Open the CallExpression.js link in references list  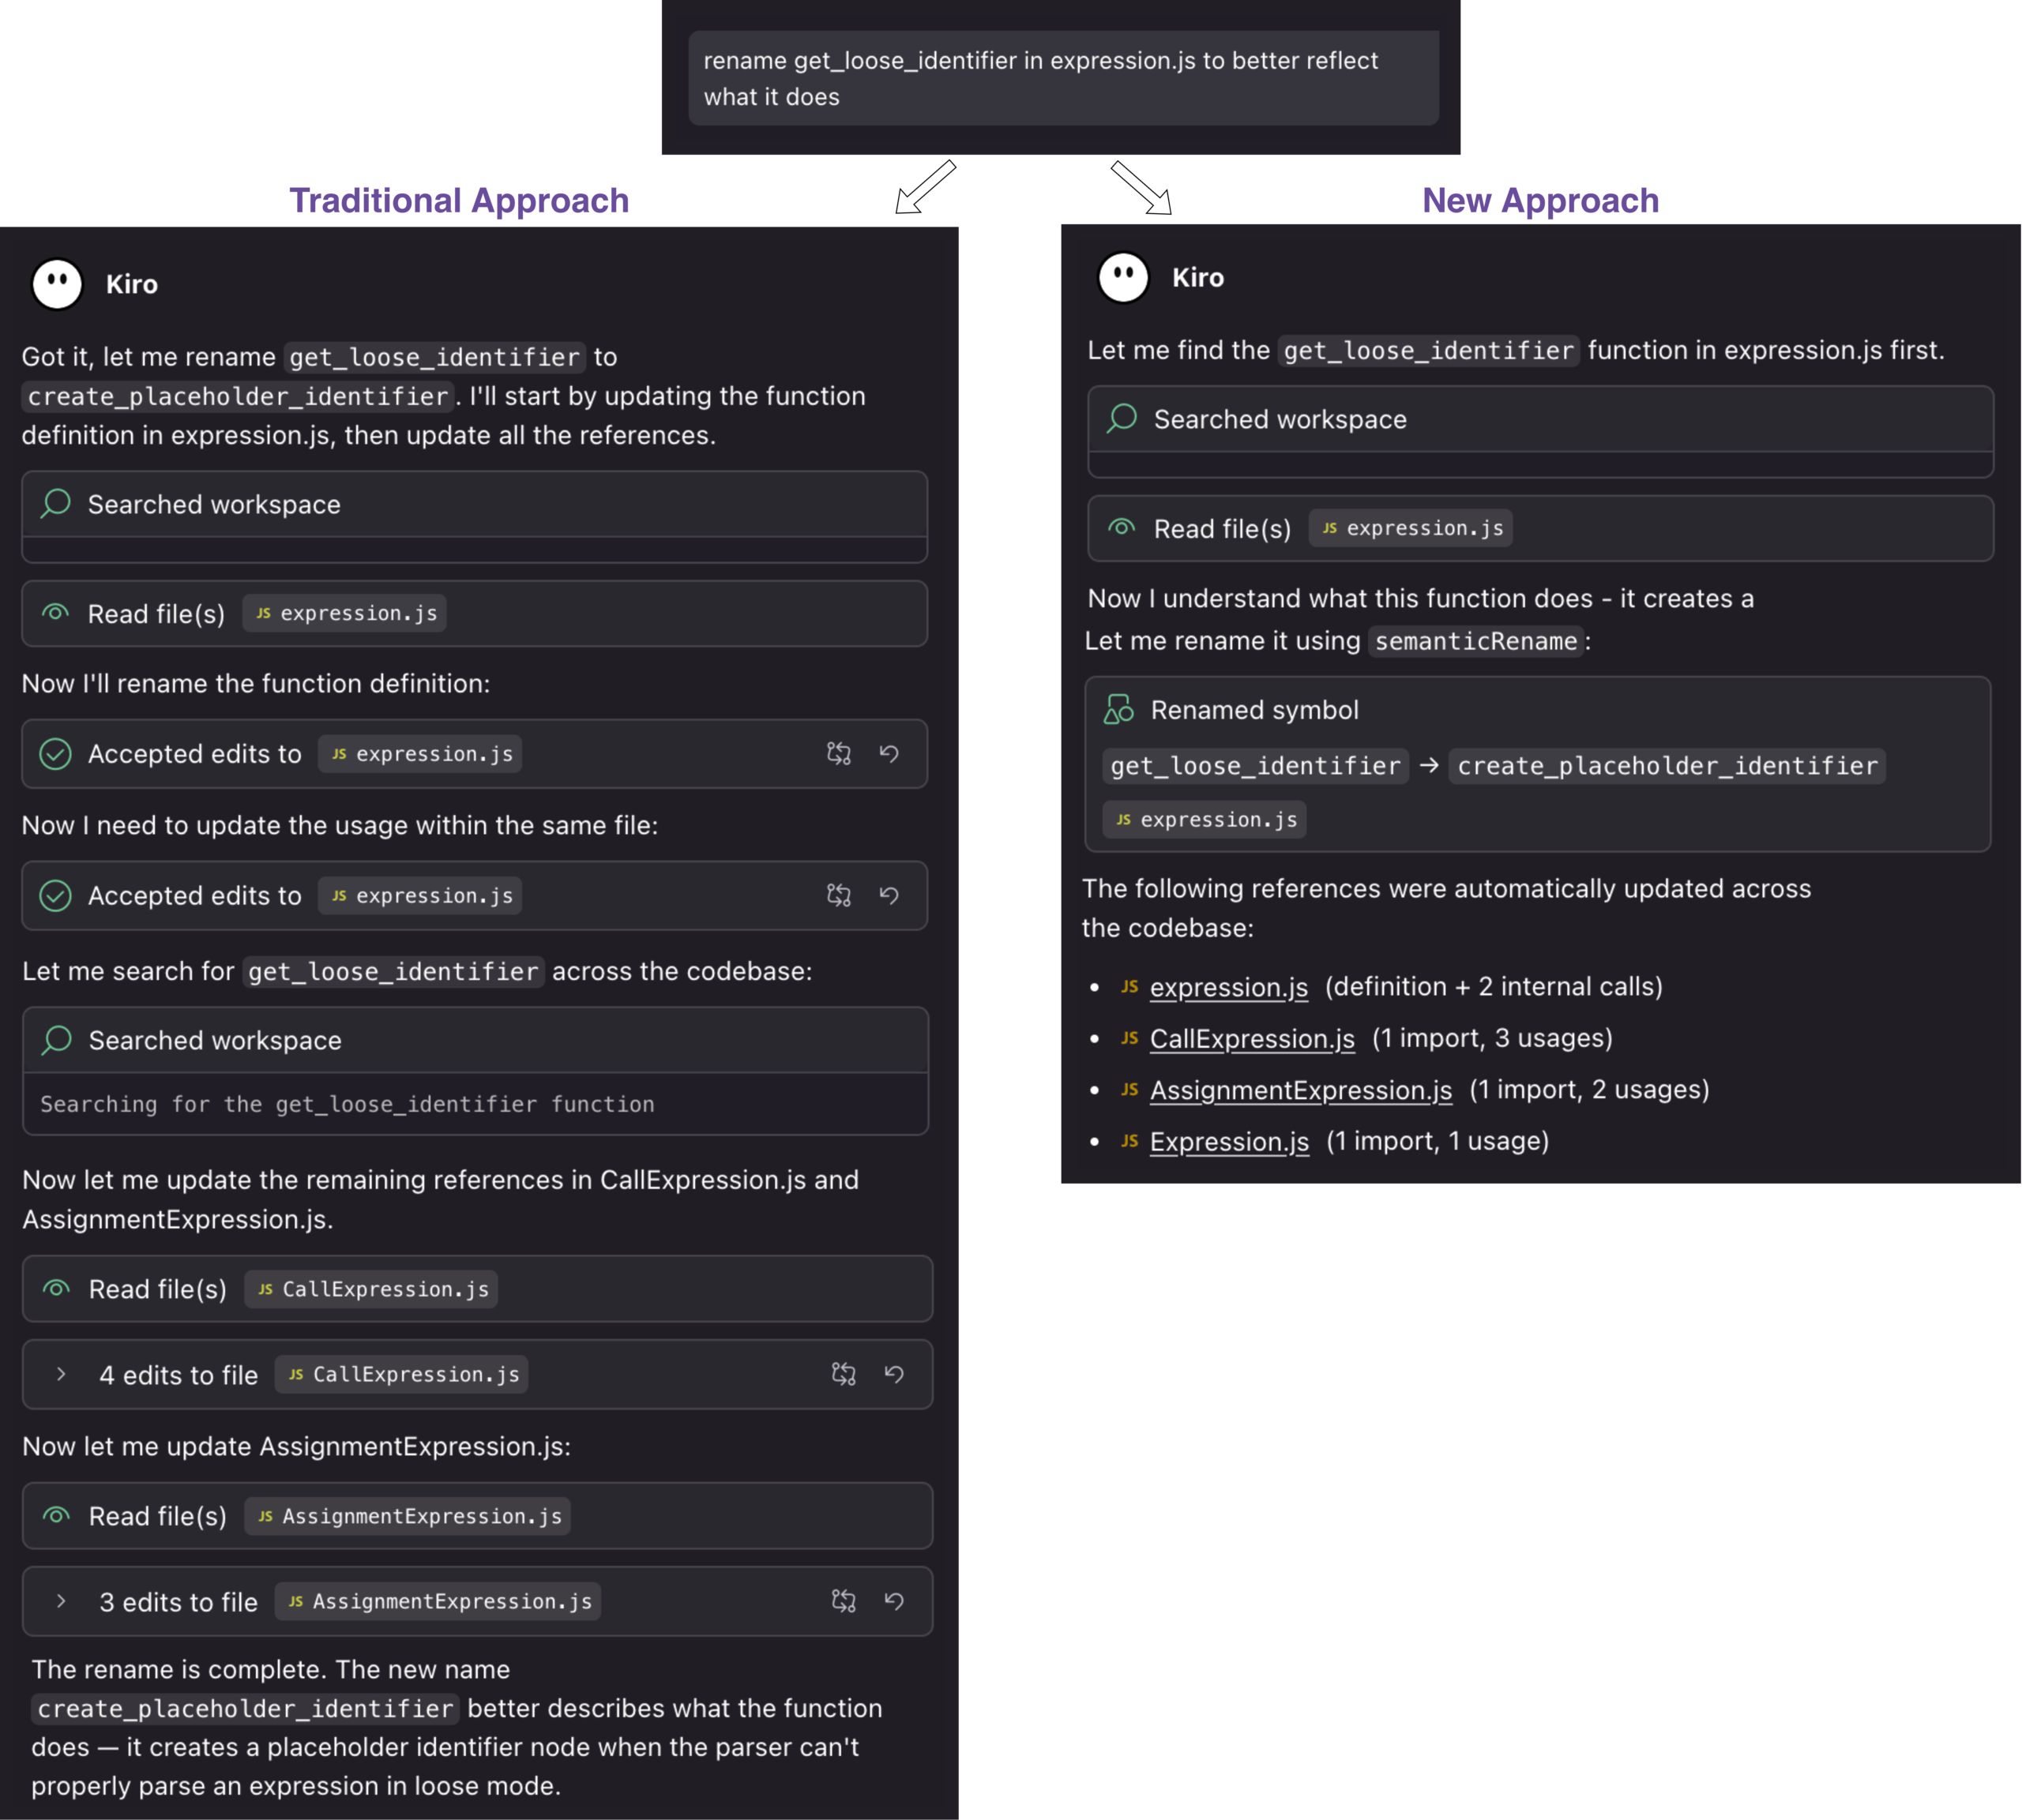coord(1250,1038)
